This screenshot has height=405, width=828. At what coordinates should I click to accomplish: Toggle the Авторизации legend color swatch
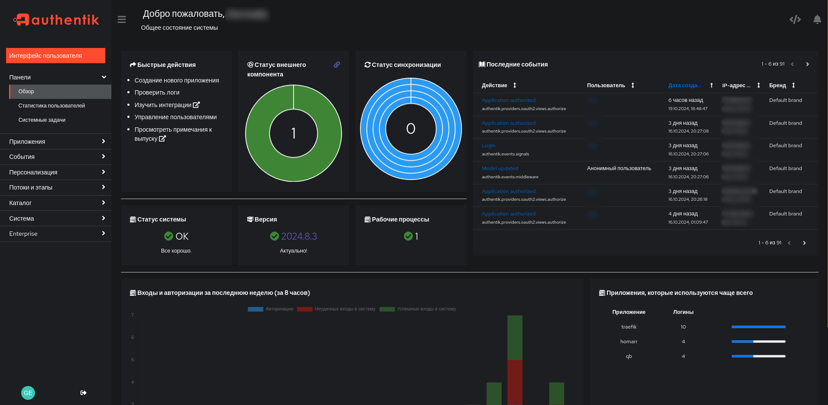click(256, 309)
